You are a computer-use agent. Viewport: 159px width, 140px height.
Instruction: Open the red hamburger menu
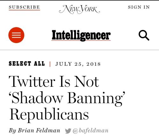(x=16, y=35)
